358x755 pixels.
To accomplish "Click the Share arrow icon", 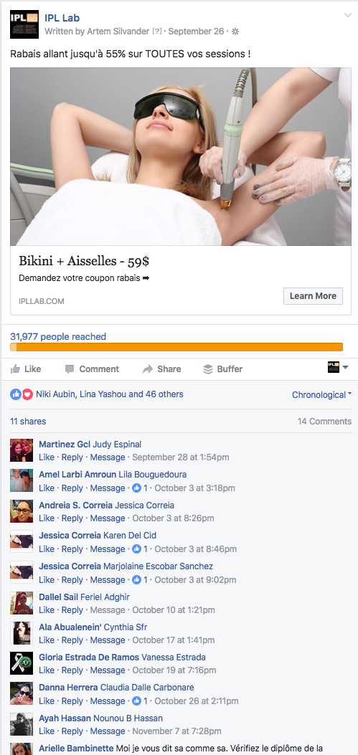I will coord(148,369).
